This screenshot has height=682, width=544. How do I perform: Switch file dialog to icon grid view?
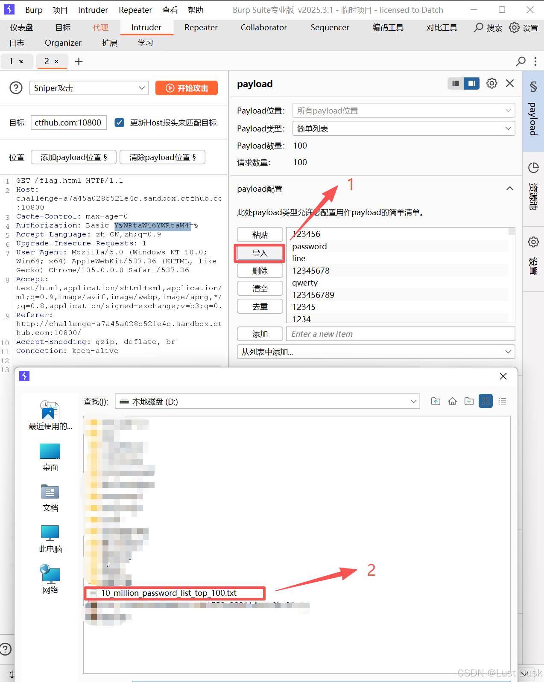pyautogui.click(x=486, y=401)
